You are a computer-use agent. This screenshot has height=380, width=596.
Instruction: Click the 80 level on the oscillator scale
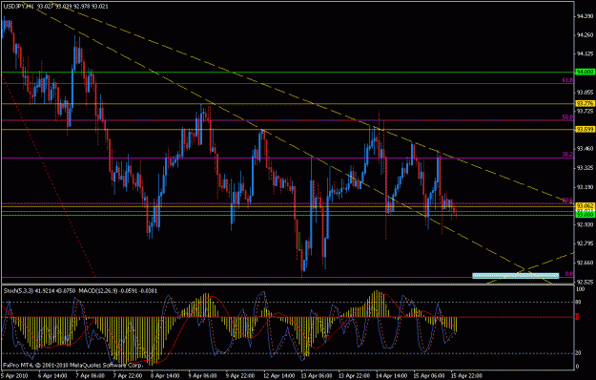point(579,303)
